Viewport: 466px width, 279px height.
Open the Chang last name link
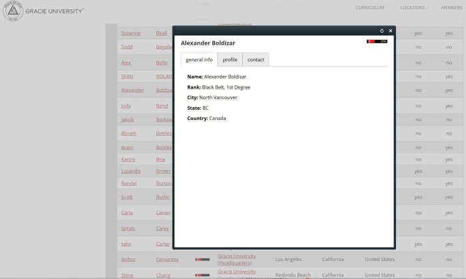163,275
